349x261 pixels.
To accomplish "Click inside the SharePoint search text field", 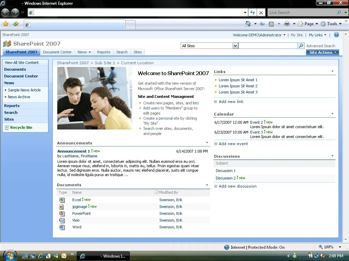I will (x=268, y=46).
